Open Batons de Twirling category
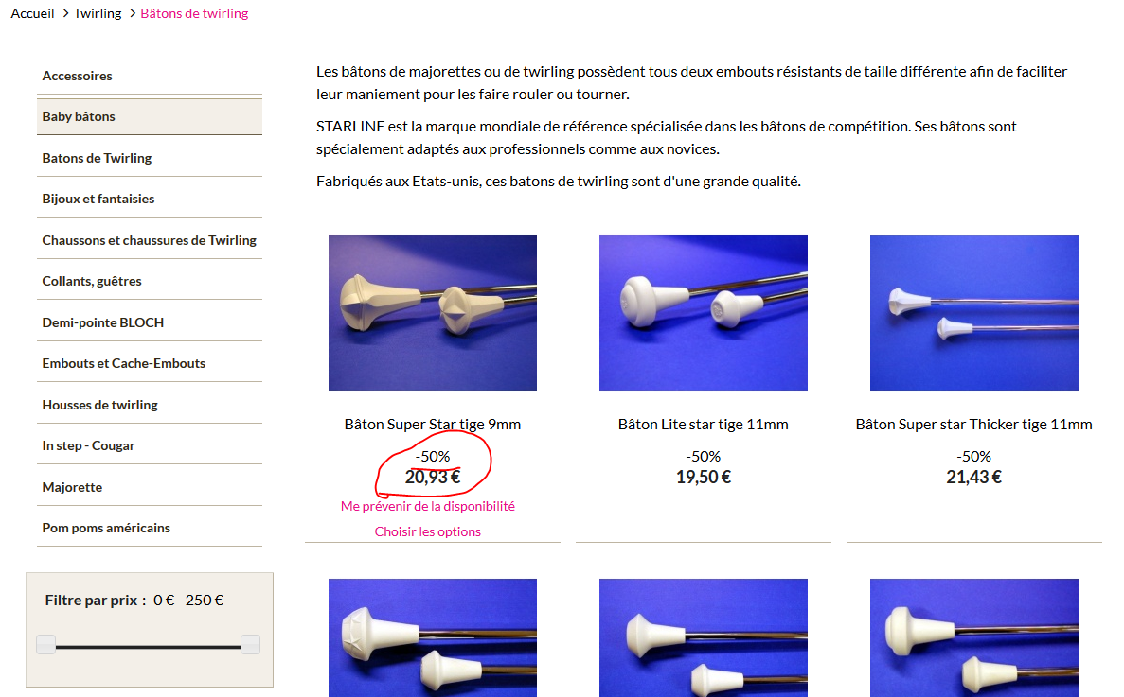 point(97,158)
